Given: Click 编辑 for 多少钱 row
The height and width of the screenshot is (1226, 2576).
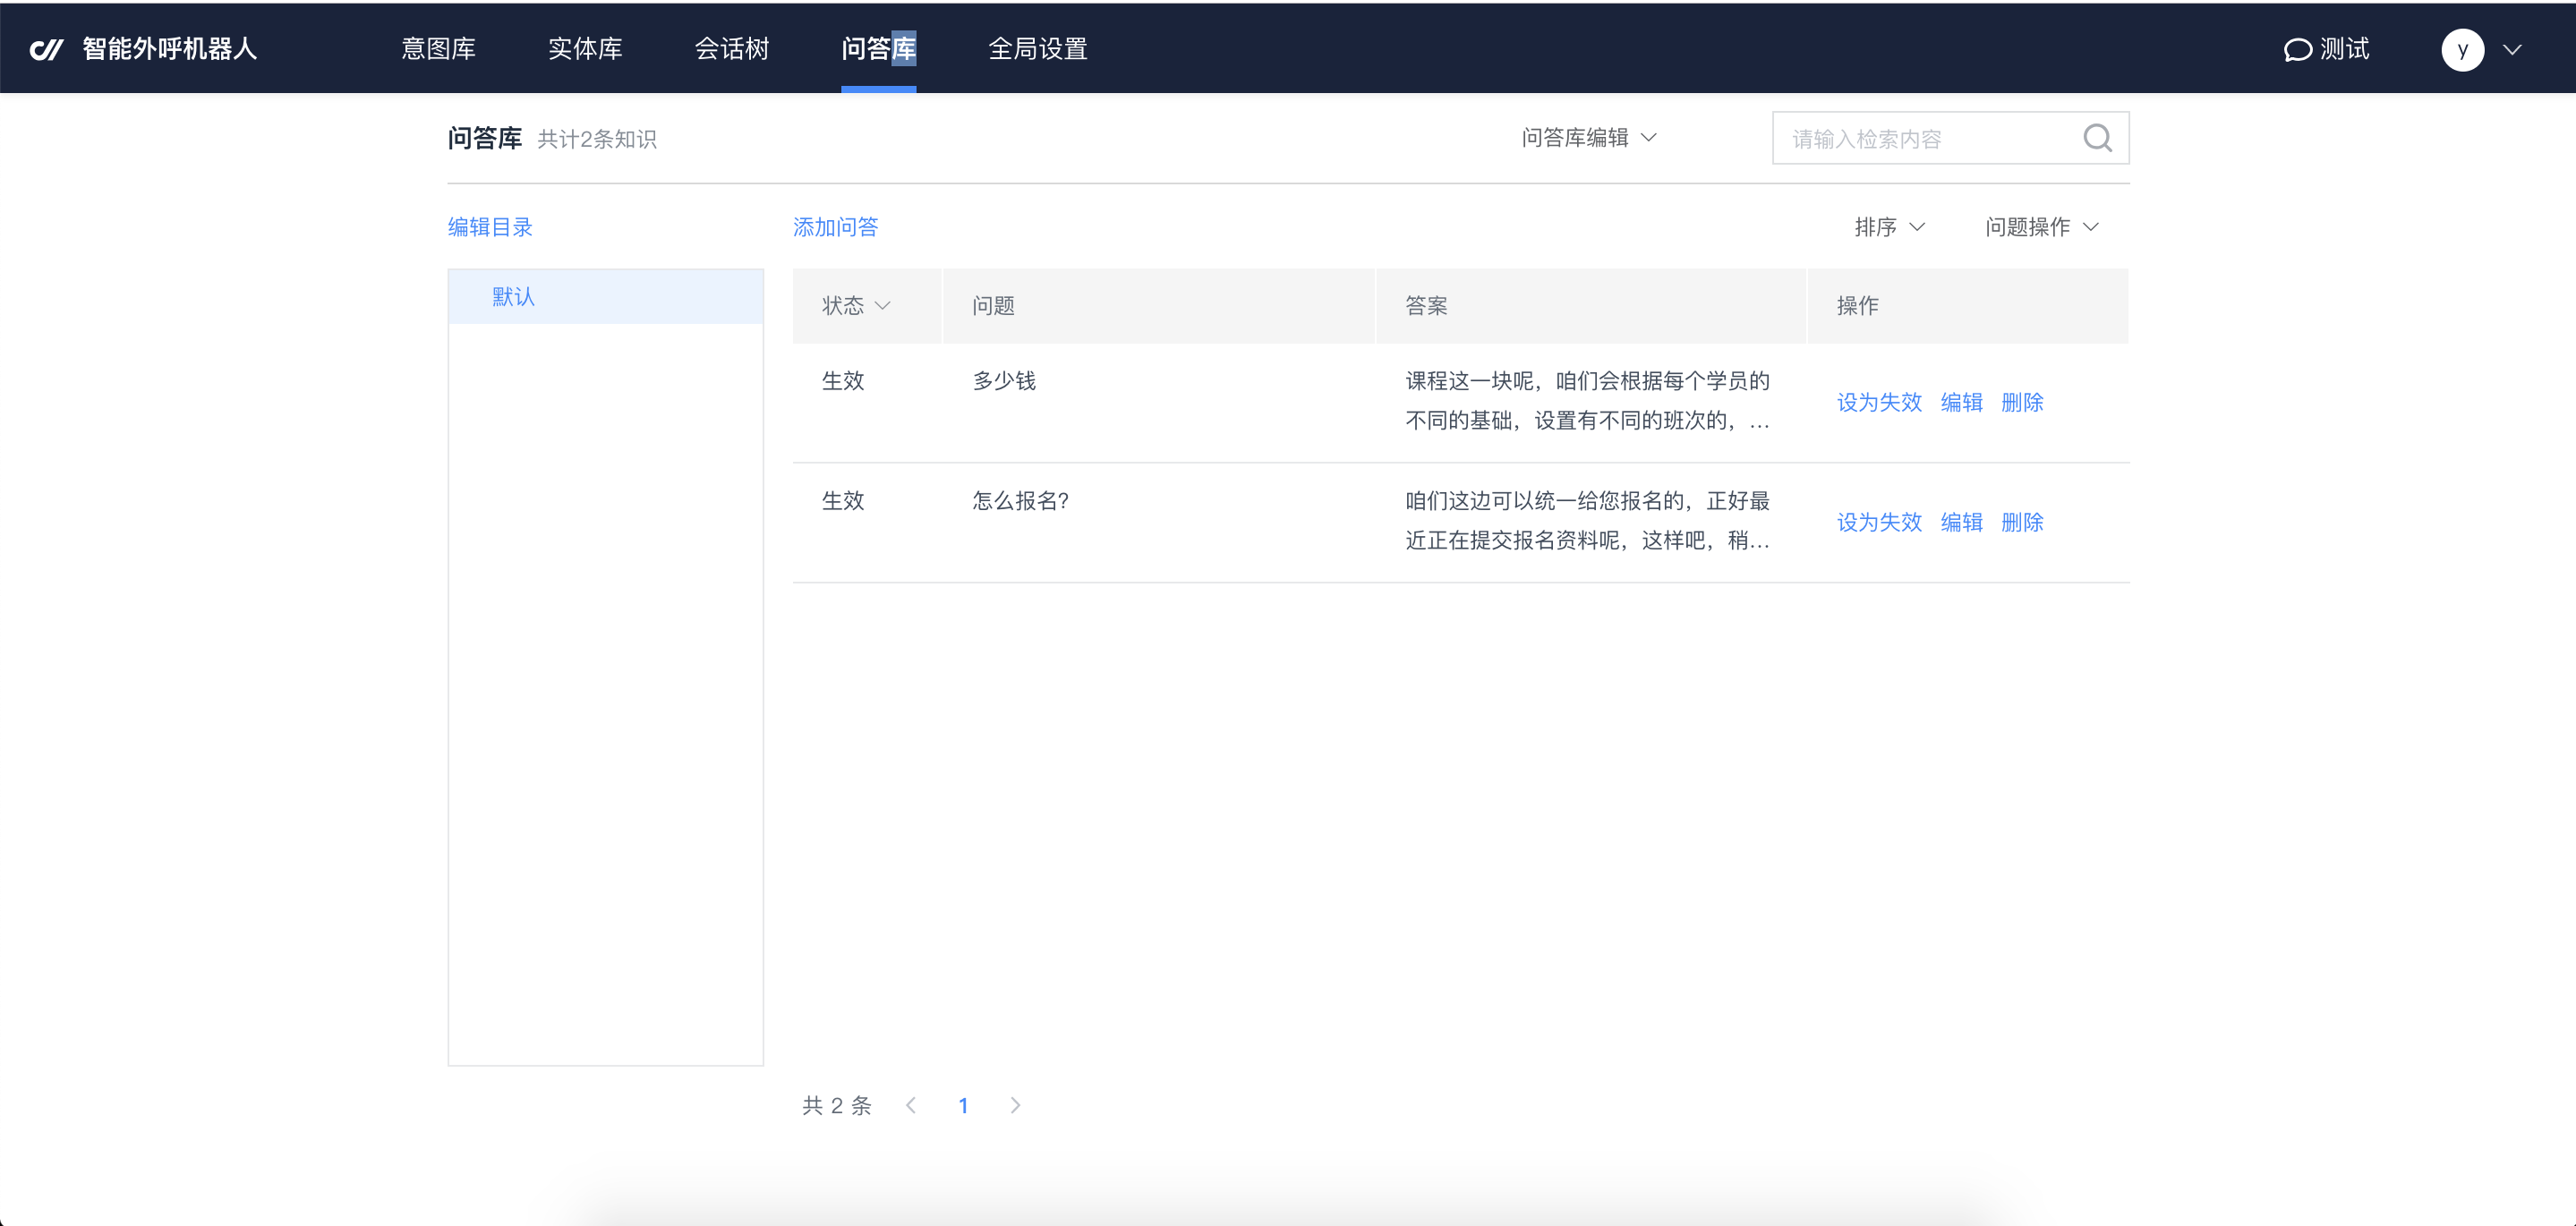Looking at the screenshot, I should (x=1961, y=402).
